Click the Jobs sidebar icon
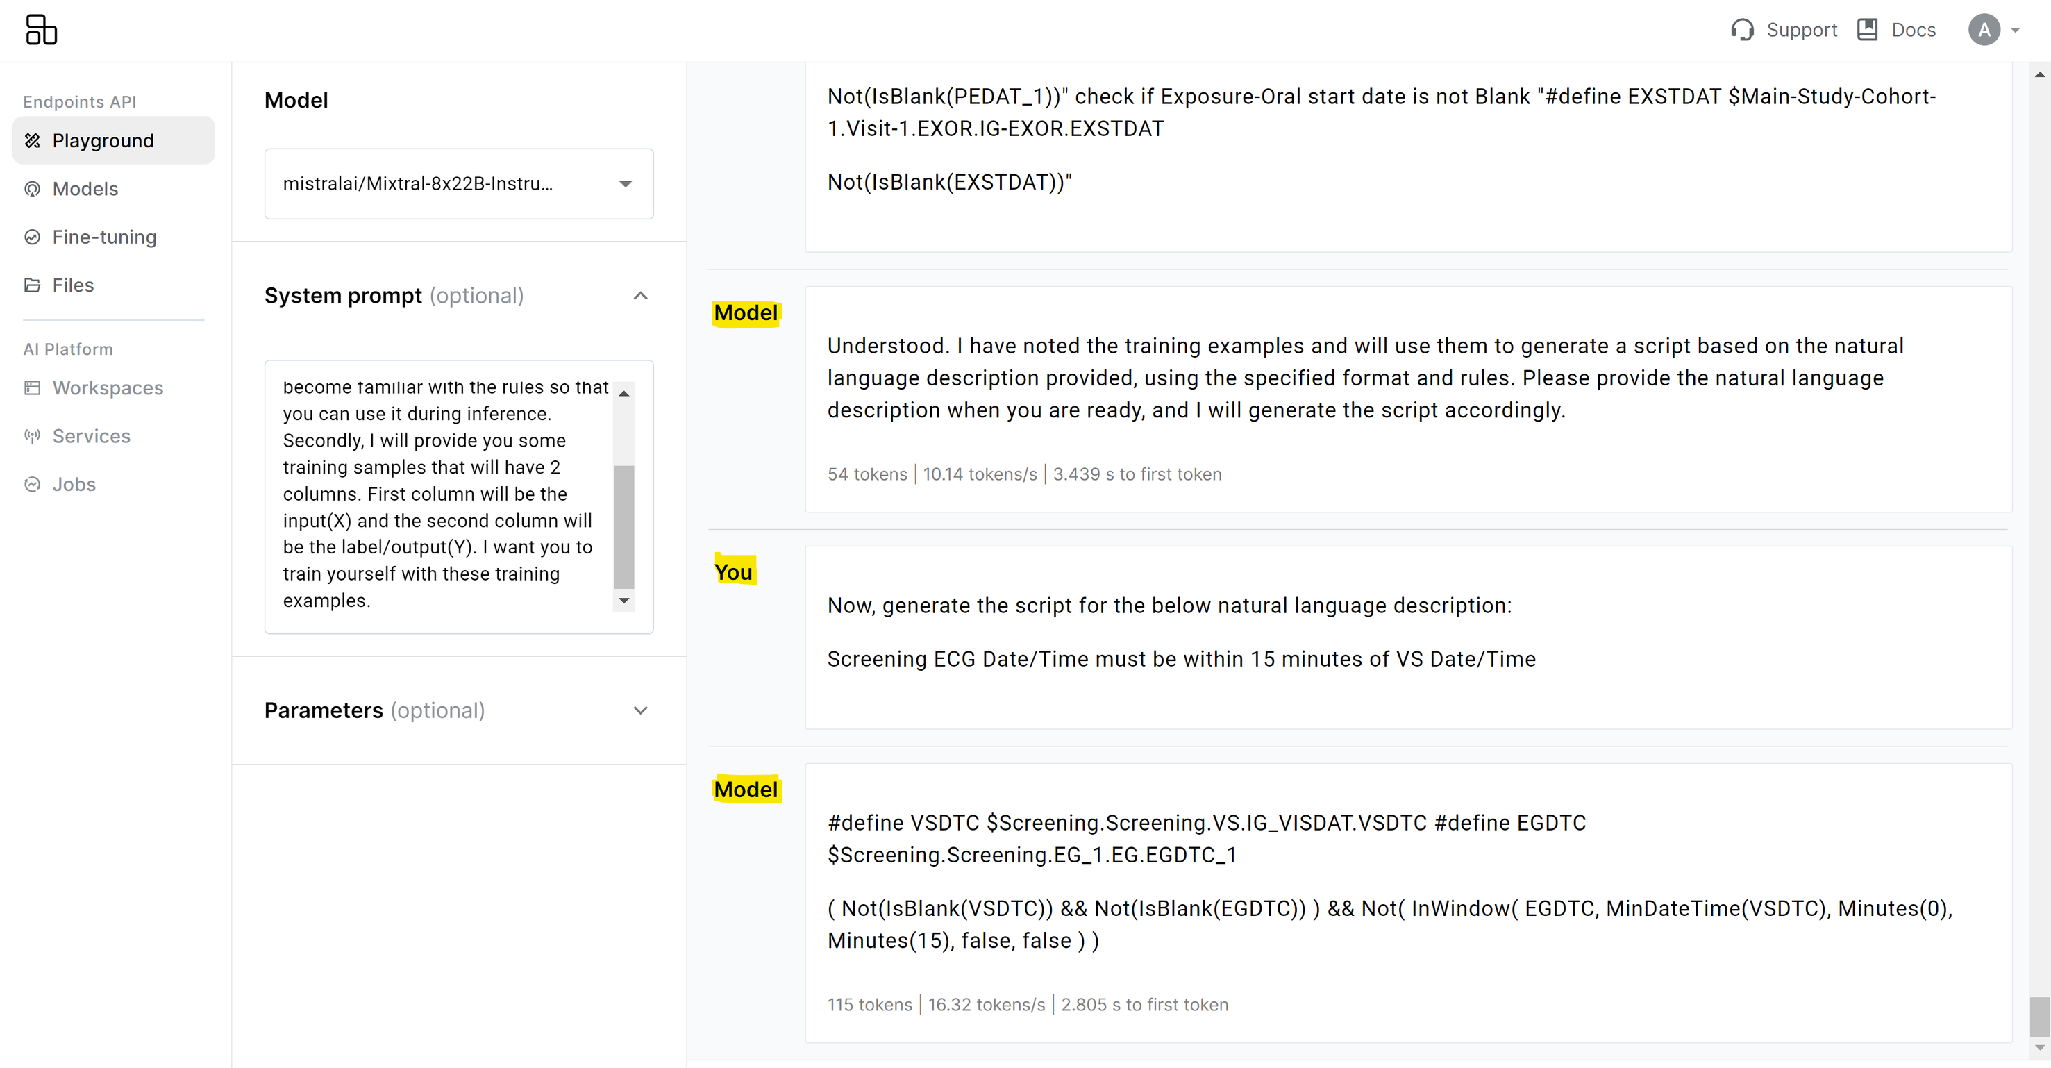This screenshot has height=1068, width=2051. (x=33, y=484)
